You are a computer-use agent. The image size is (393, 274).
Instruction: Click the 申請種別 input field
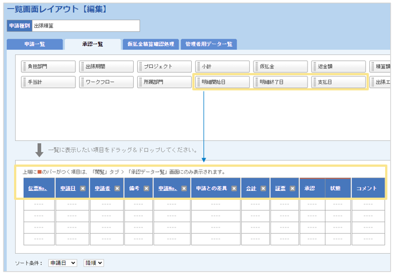(x=85, y=26)
